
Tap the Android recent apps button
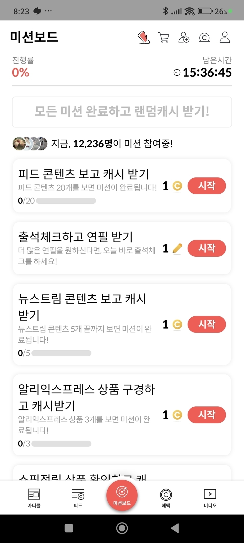(x=69, y=528)
